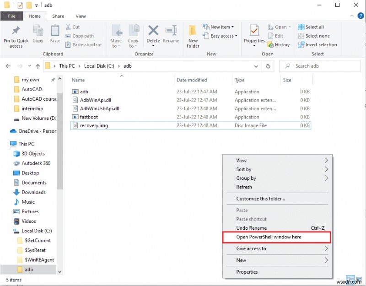Click Invert selection in ribbon
Screen dimensions: 366x286
tap(318, 44)
